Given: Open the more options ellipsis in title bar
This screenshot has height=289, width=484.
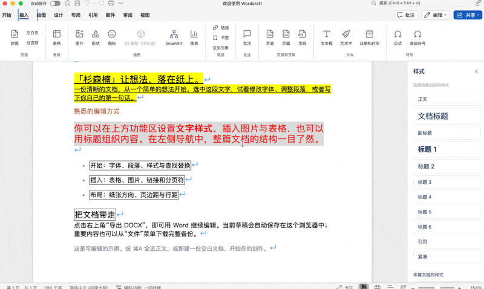Looking at the screenshot, I should click(121, 3).
